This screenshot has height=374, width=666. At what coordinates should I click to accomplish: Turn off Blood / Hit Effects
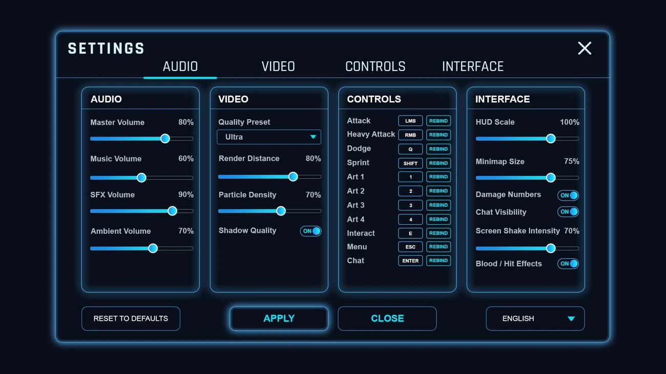pyautogui.click(x=568, y=264)
